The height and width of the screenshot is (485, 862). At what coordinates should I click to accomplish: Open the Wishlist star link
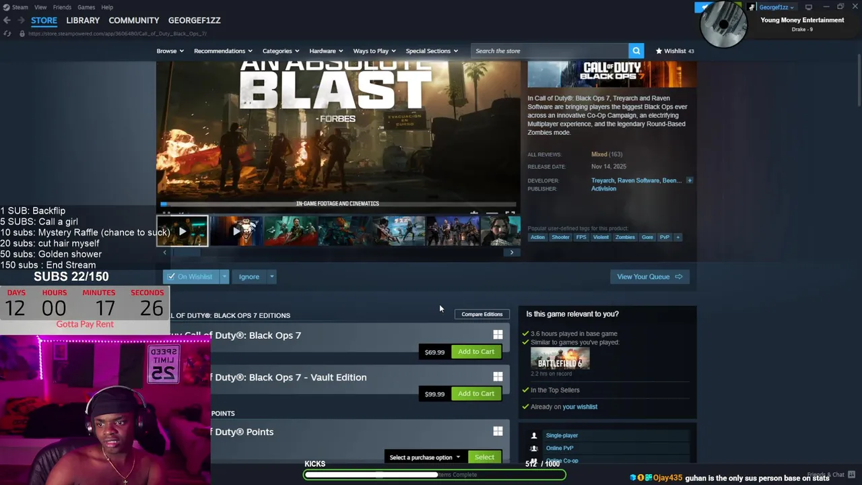pos(674,51)
